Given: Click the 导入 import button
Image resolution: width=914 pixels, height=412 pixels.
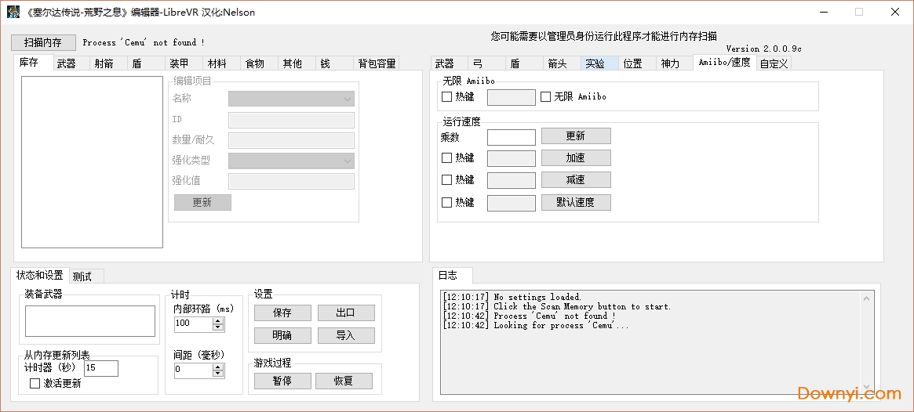Looking at the screenshot, I should tap(346, 336).
